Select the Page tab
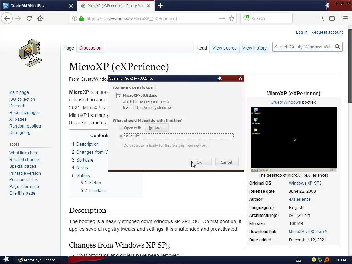 [x=69, y=48]
